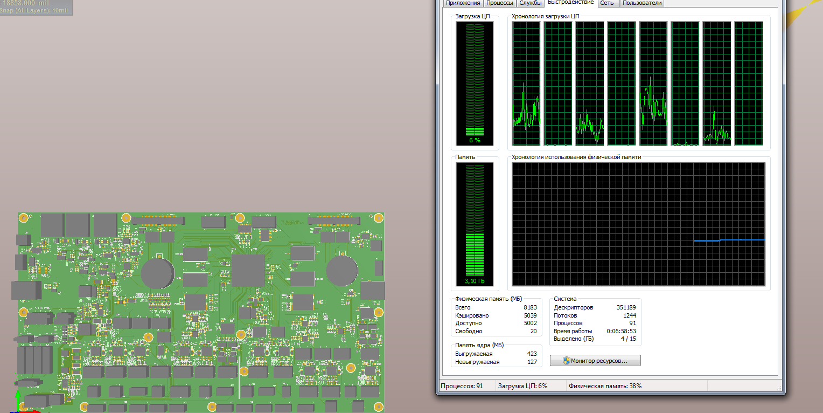Image resolution: width=823 pixels, height=413 pixels.
Task: Click the Выгружаемая value 423
Action: pos(532,354)
